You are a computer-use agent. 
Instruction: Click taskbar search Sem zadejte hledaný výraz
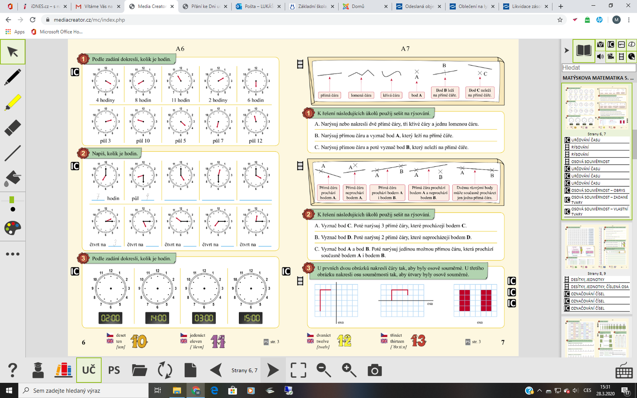click(84, 390)
